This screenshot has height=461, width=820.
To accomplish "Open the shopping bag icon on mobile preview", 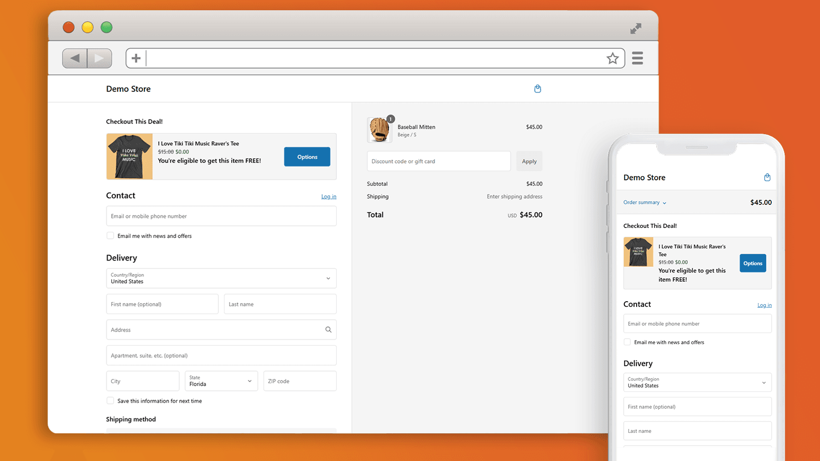I will 767,177.
